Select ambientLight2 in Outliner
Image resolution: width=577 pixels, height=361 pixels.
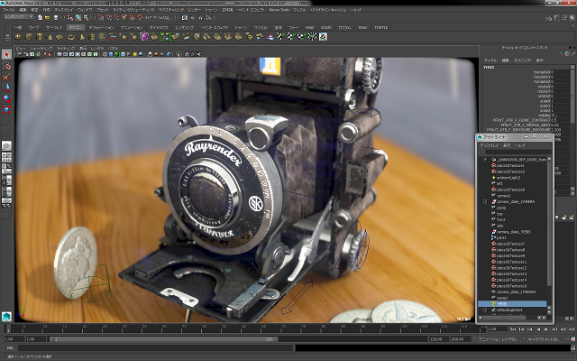pyautogui.click(x=508, y=178)
